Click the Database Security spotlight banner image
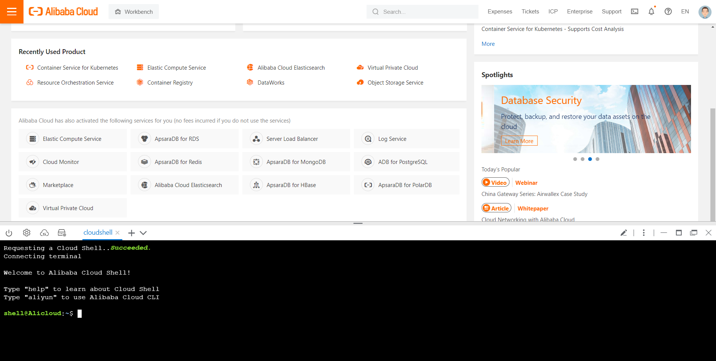 point(586,119)
